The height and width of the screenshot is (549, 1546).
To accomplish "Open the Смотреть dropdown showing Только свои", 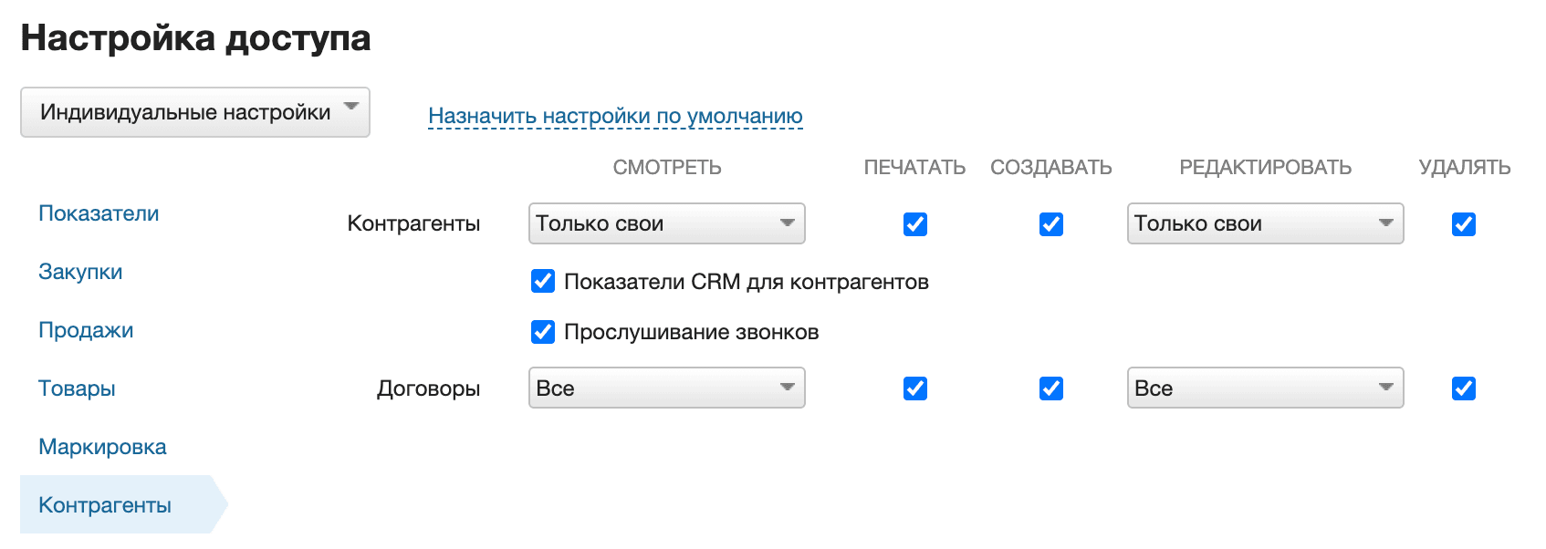I will point(666,223).
